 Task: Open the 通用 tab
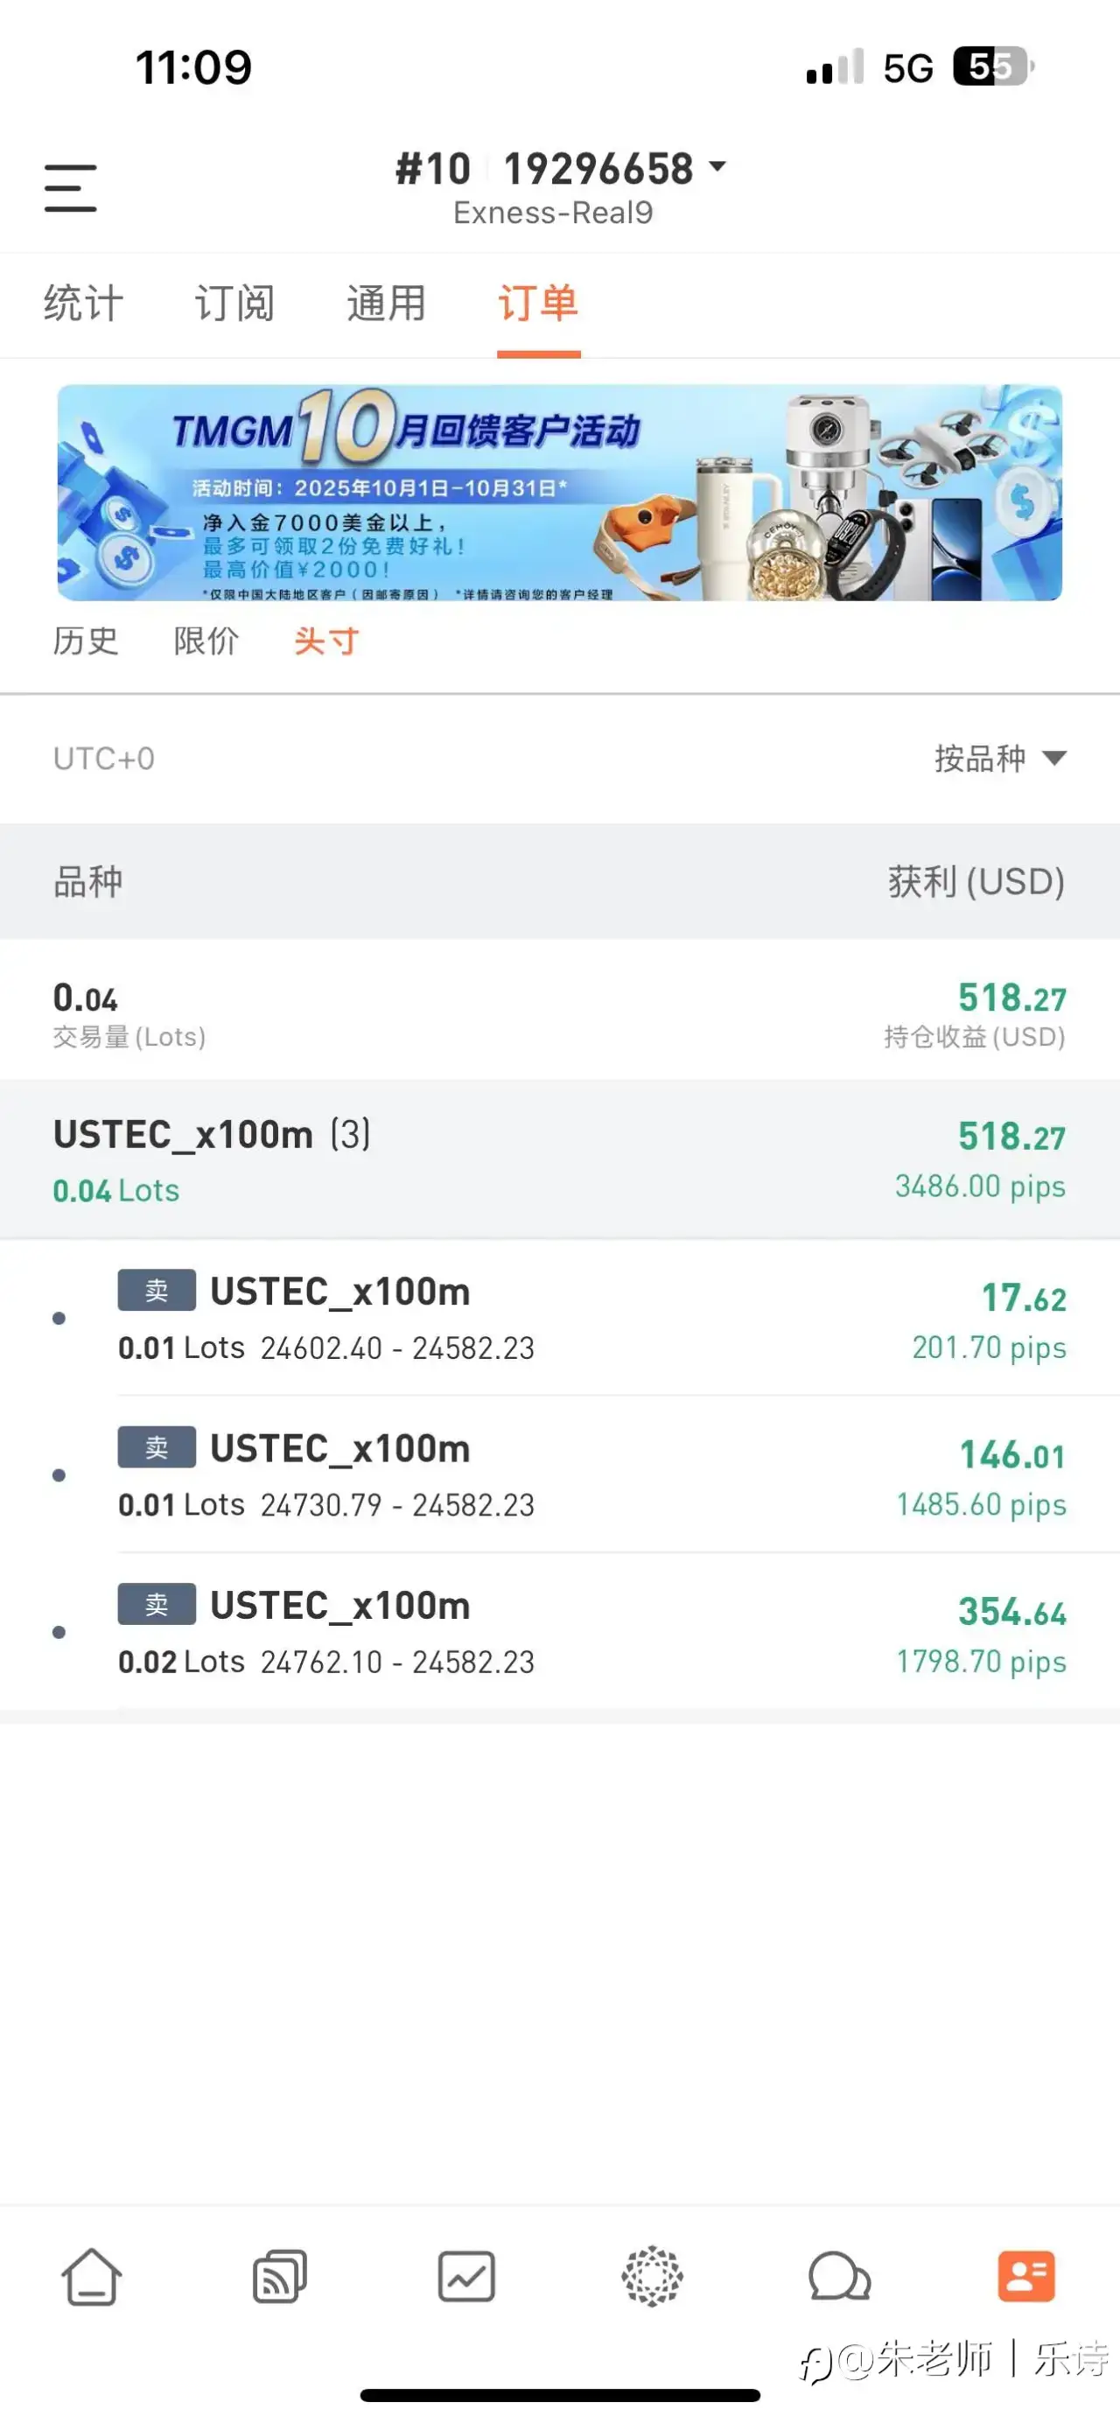coord(386,304)
